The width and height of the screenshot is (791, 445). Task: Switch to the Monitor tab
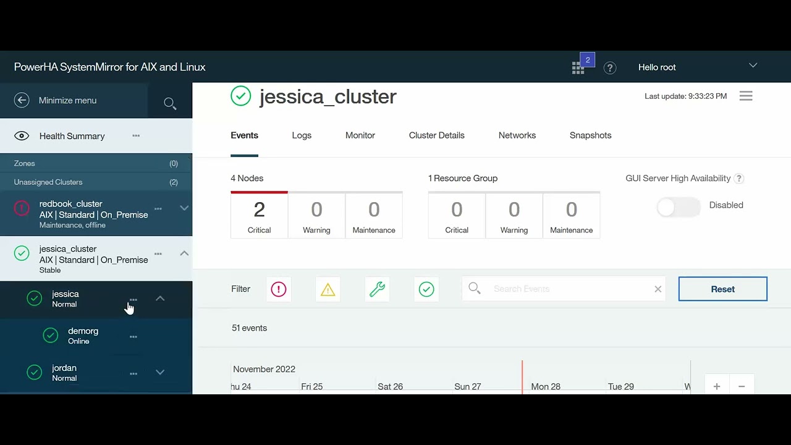[360, 135]
